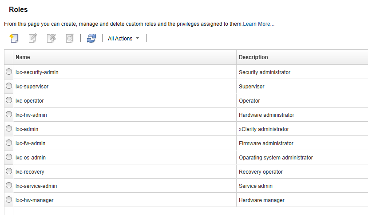The height and width of the screenshot is (215, 368).
Task: Pick the lxc-admin radio button
Action: click(9, 129)
